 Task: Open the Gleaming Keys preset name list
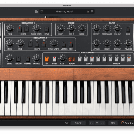click(64, 11)
